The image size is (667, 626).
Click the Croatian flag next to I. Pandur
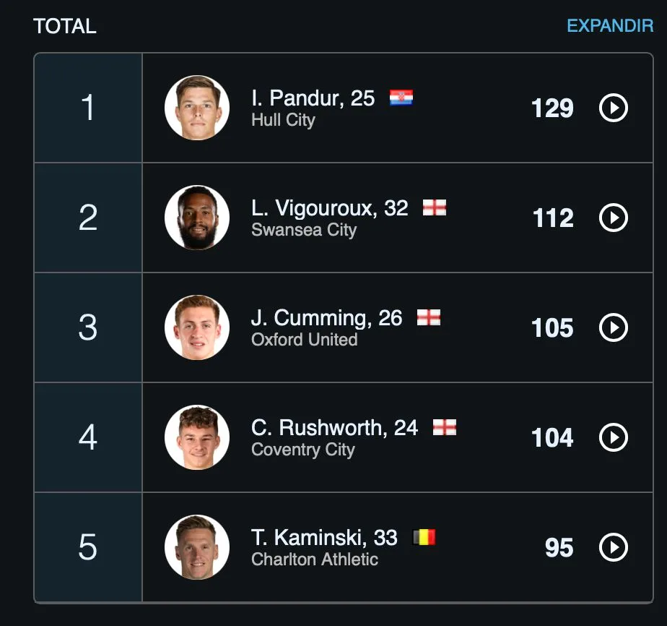401,98
